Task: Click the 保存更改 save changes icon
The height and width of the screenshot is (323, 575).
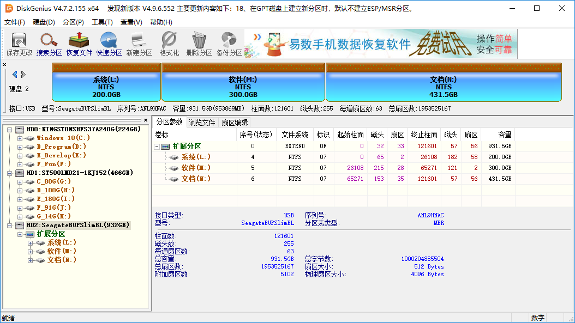Action: [x=19, y=44]
